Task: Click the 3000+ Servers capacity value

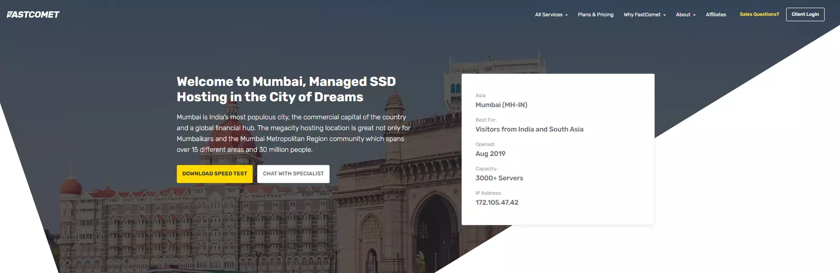Action: [499, 178]
